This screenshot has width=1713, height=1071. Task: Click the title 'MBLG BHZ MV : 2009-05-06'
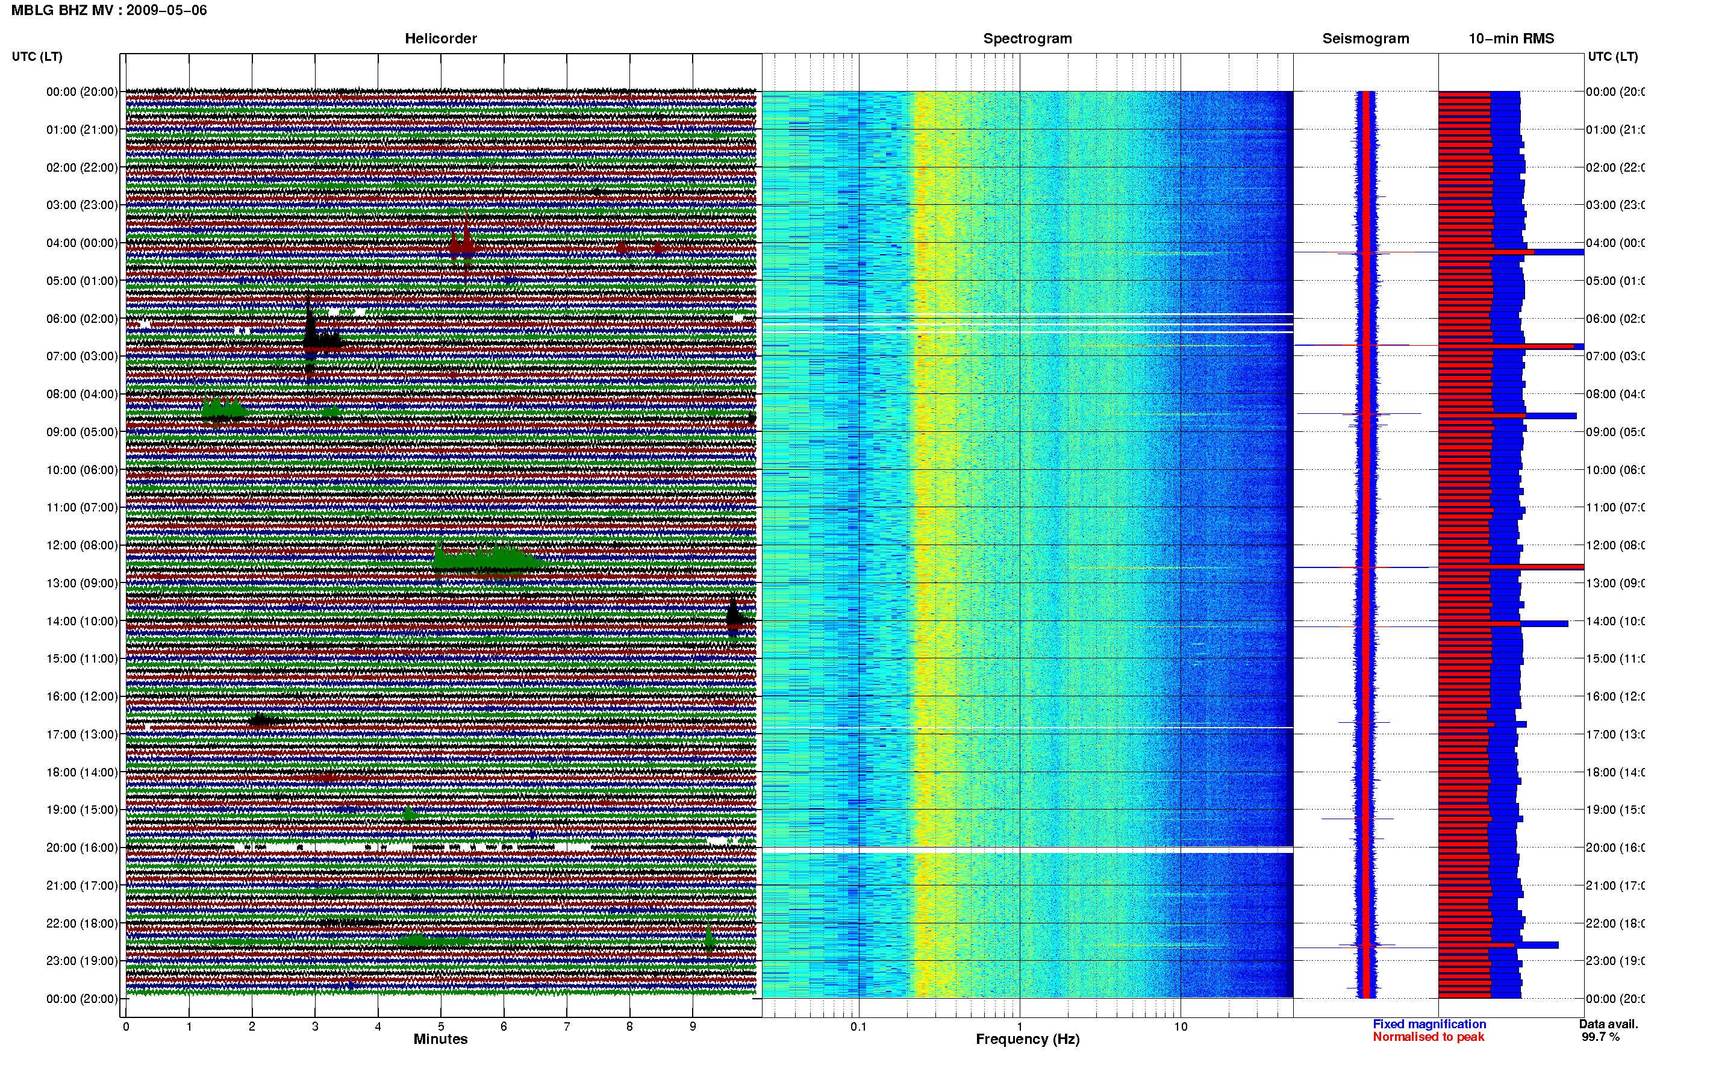(109, 11)
